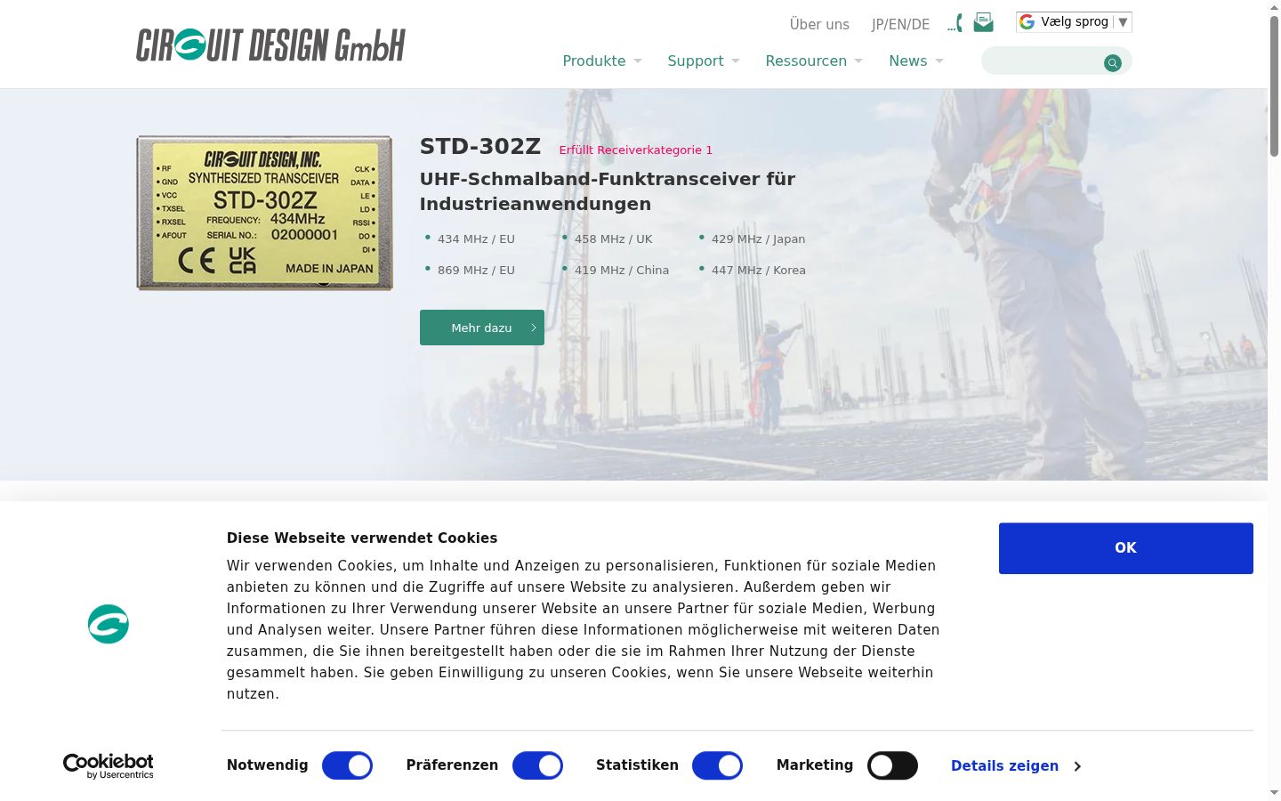The height and width of the screenshot is (801, 1281).
Task: Go to Über uns page
Action: [x=819, y=24]
